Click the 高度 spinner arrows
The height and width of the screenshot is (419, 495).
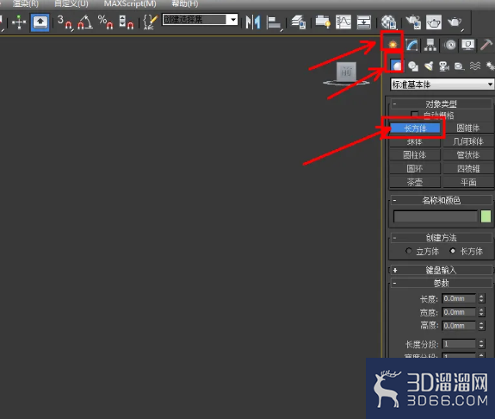pyautogui.click(x=481, y=326)
